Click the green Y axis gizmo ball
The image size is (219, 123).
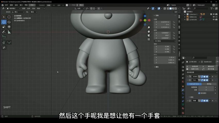click(145, 20)
